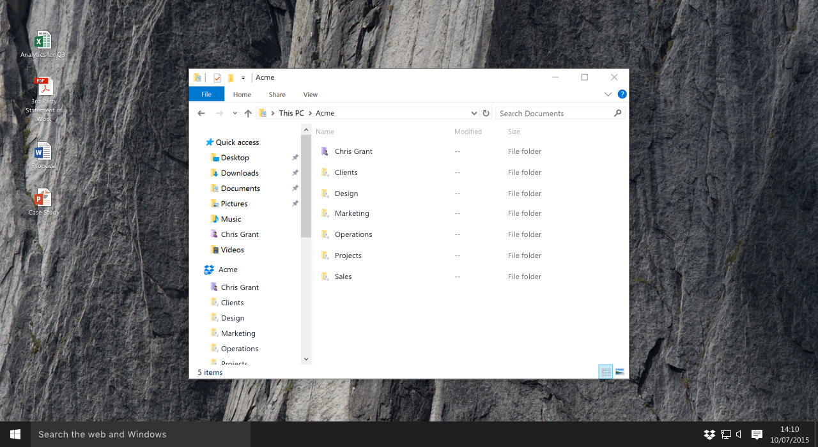Image resolution: width=818 pixels, height=447 pixels.
Task: Sort by the Size column header
Action: pyautogui.click(x=514, y=132)
